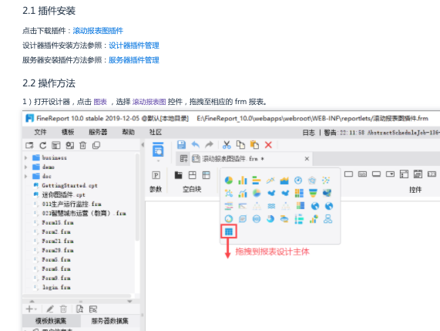
Task: Select the gauge dashboard chart icon
Action: tap(298, 180)
